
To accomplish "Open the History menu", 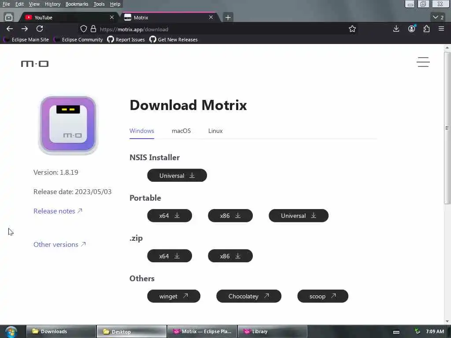I will point(53,4).
